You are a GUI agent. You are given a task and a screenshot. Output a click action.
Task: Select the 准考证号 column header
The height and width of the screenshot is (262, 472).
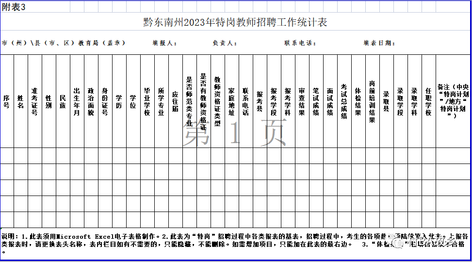(35, 101)
